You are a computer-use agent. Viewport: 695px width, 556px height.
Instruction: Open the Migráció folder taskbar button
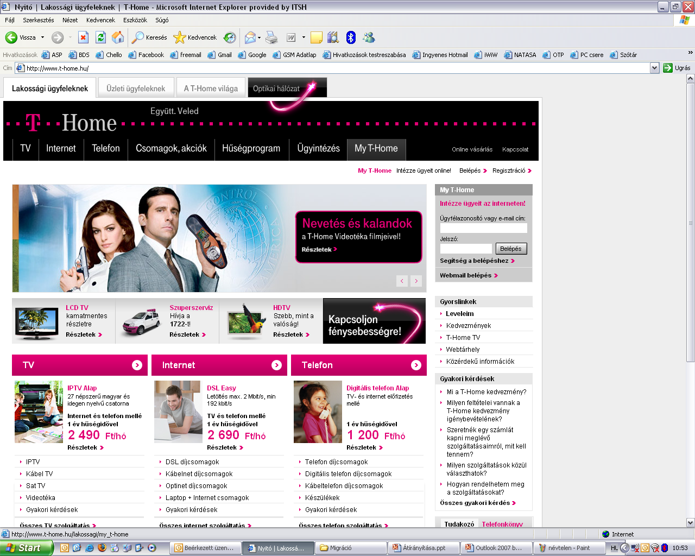tap(351, 548)
